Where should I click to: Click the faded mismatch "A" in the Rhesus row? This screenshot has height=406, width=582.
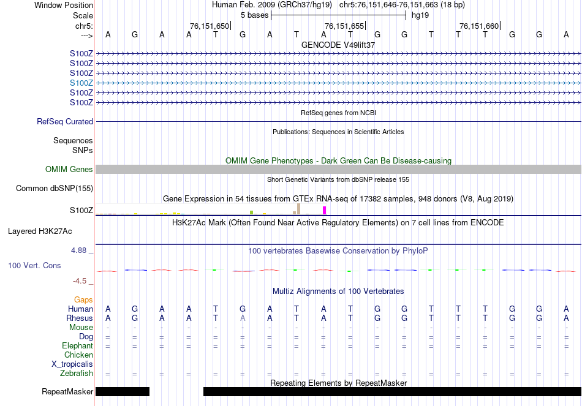pos(243,318)
